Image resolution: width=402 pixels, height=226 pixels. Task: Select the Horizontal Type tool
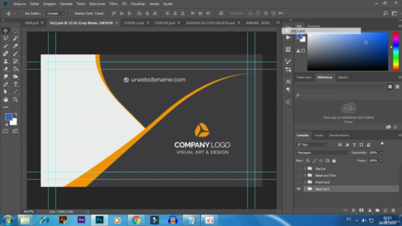coord(15,85)
